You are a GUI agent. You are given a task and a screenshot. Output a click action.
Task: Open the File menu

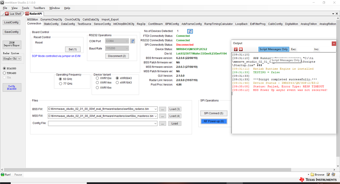tap(5, 8)
